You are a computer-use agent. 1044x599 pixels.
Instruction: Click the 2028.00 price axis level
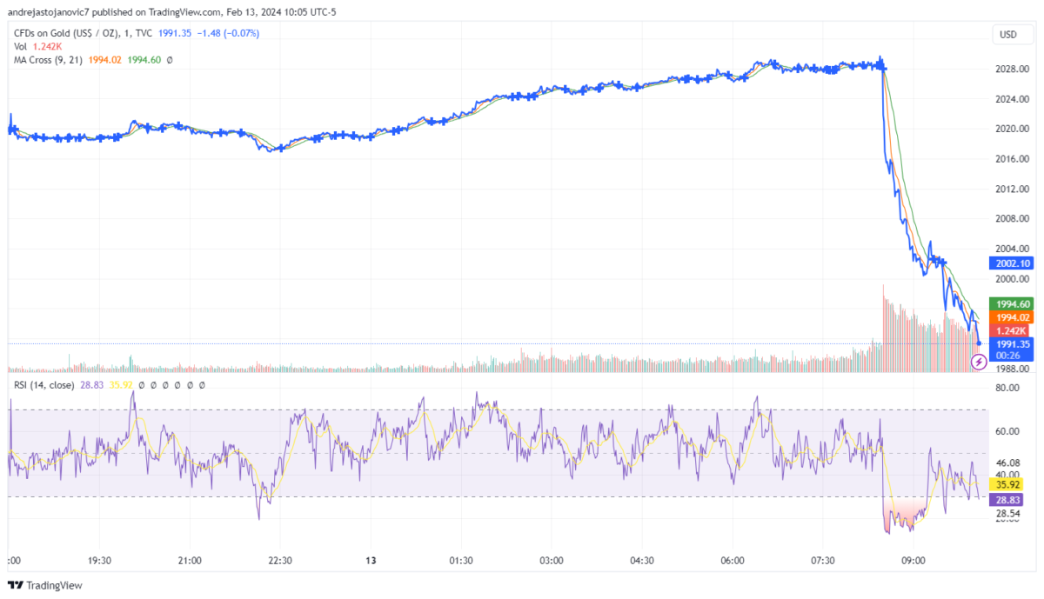pyautogui.click(x=1009, y=70)
